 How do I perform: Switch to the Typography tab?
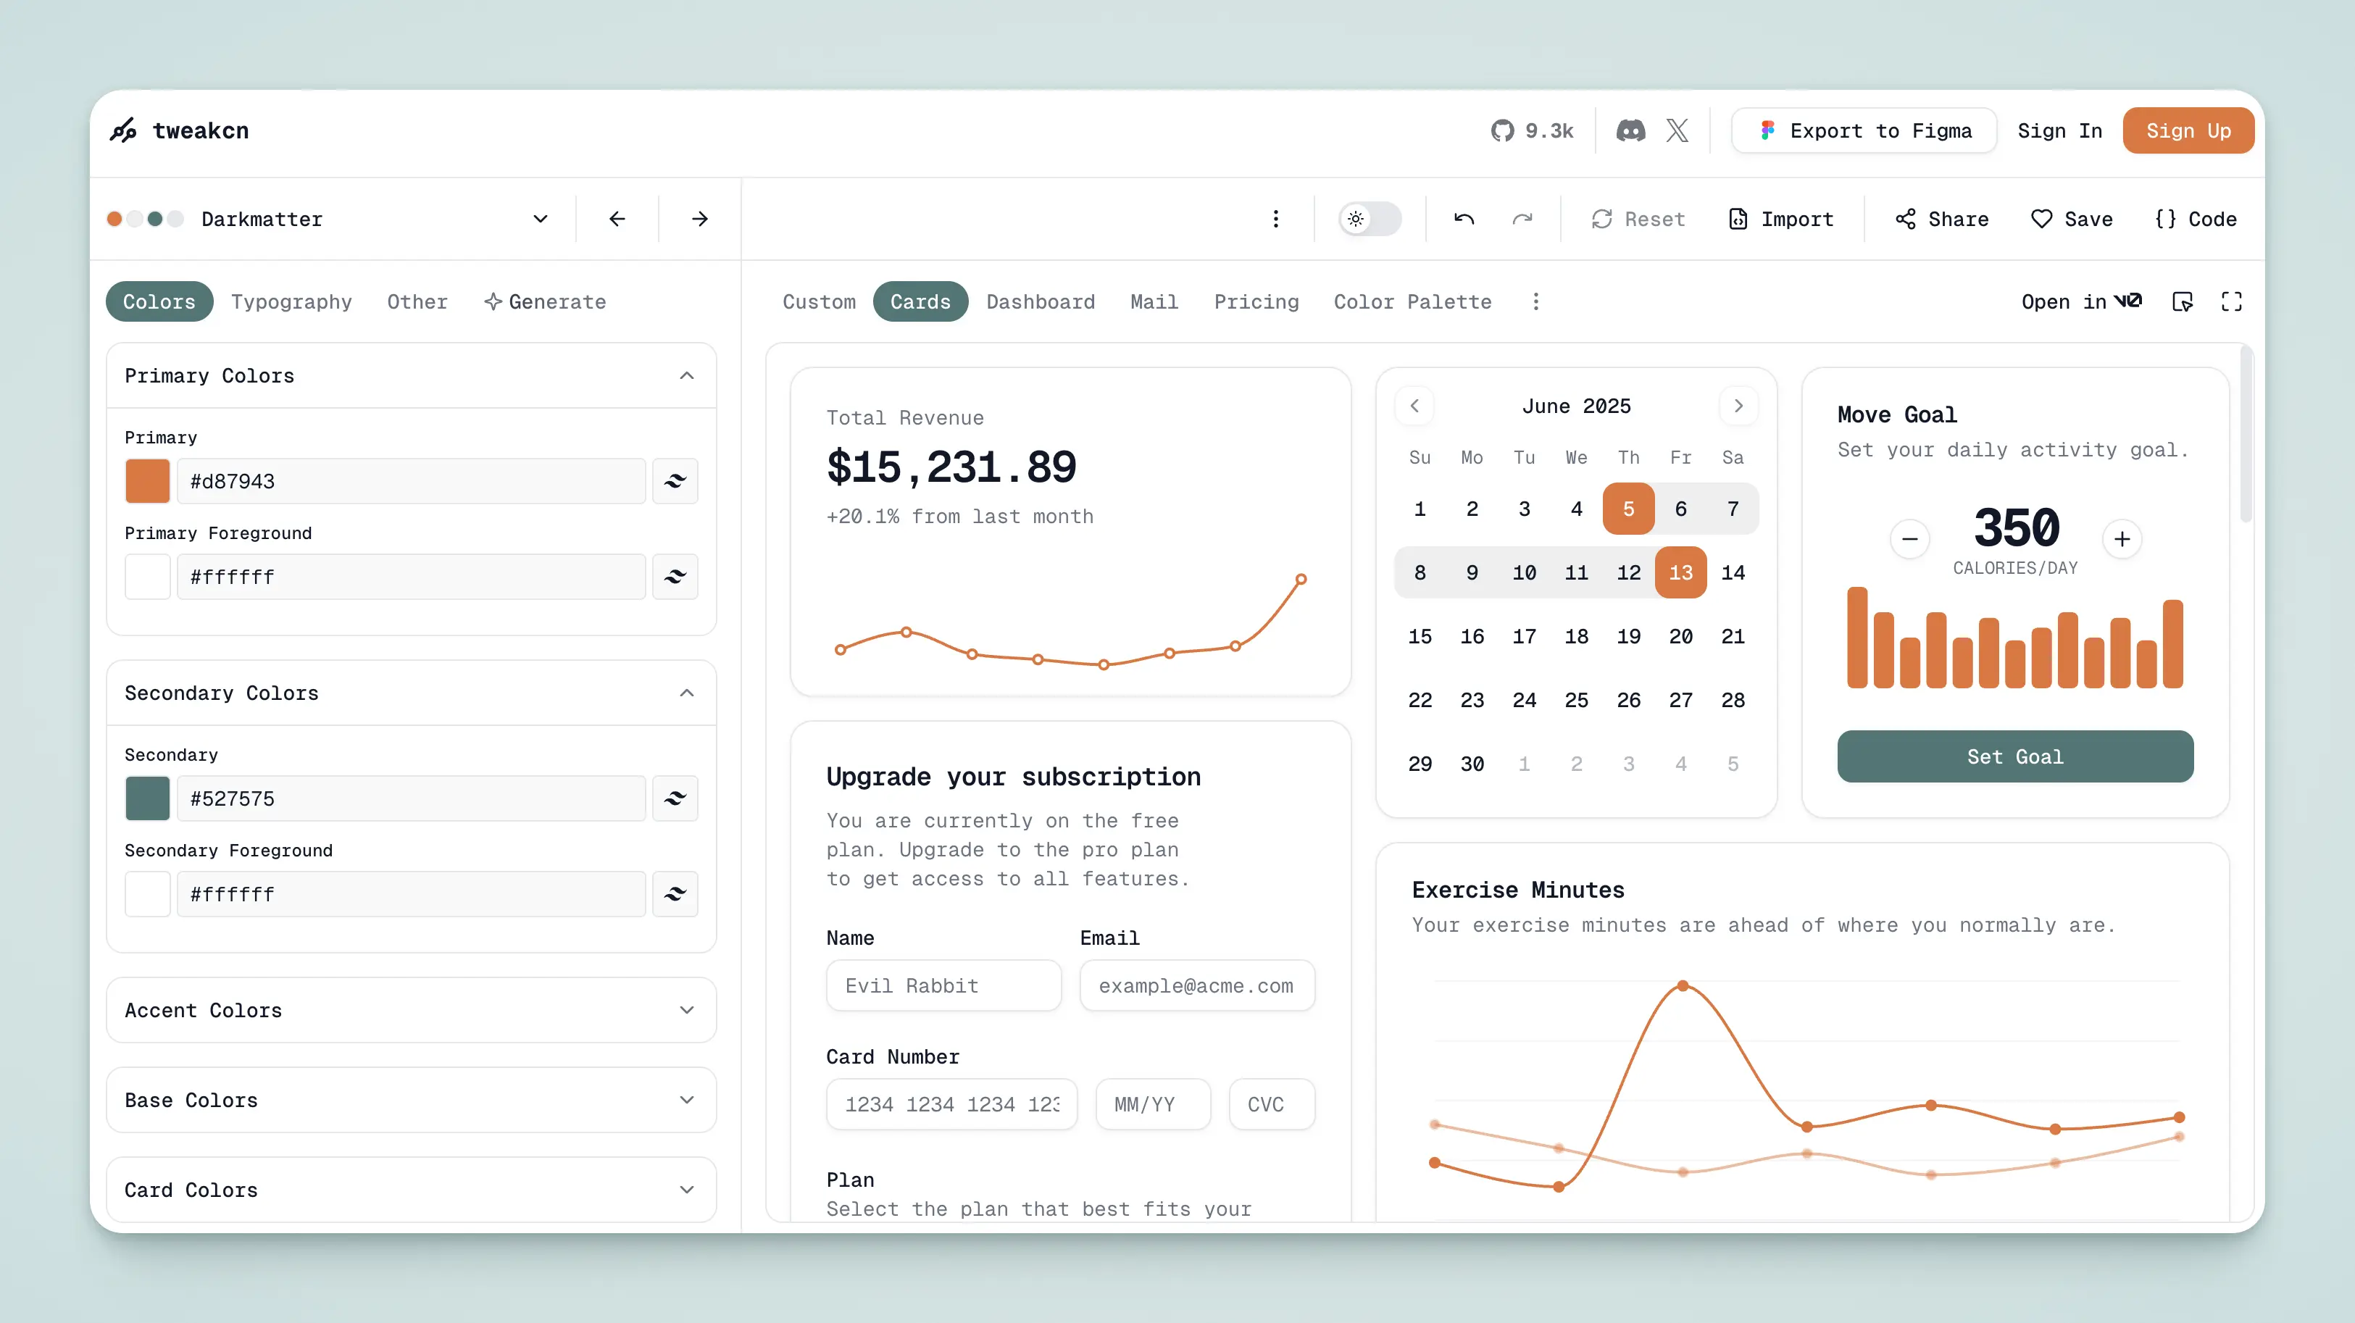click(x=291, y=301)
